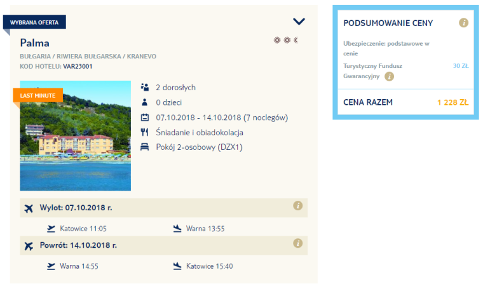The width and height of the screenshot is (483, 284).
Task: Click the 'Pokój 2-osobowy (DZX1)' room text
Action: click(200, 147)
